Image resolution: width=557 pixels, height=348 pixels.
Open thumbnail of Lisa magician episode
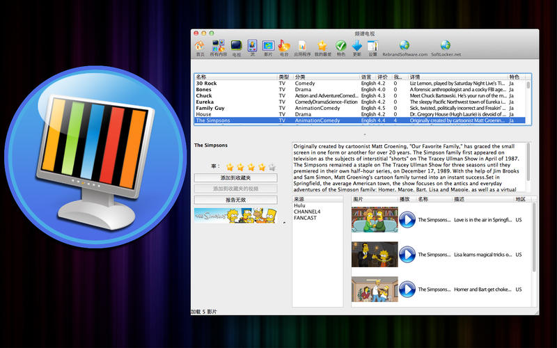375,255
